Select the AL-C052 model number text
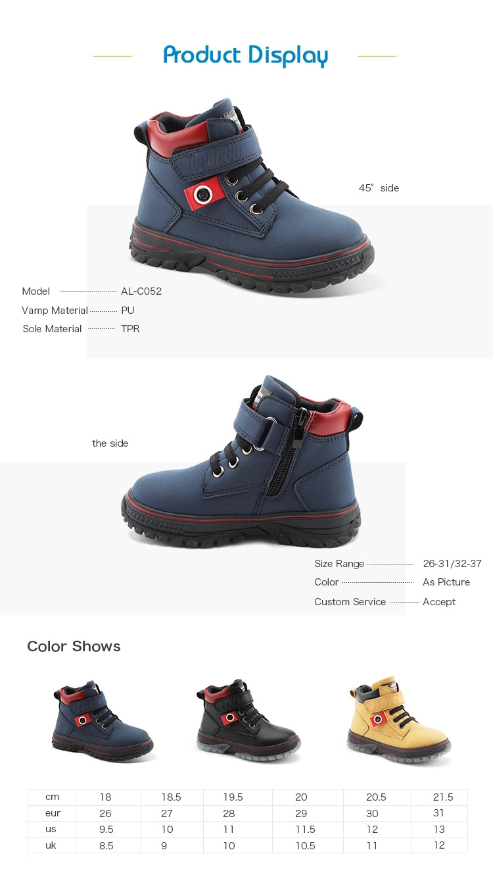Screen dimensions: 493x873 141,291
